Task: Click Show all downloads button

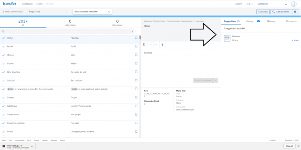Action: [x=289, y=146]
